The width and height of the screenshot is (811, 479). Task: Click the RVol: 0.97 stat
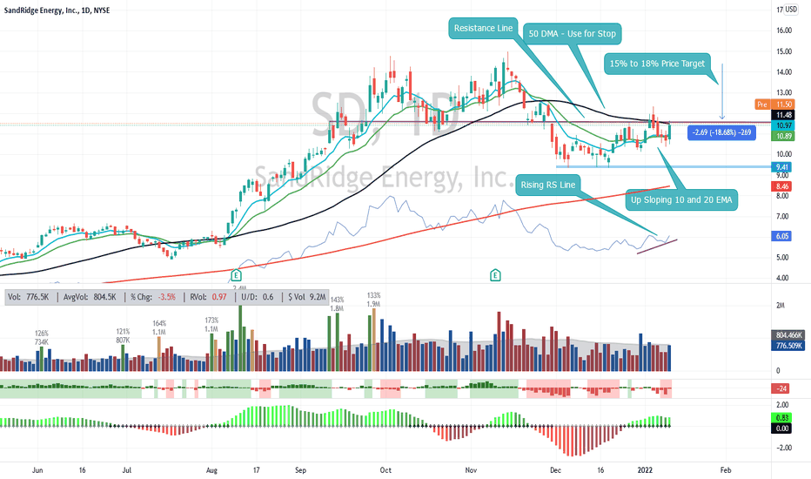click(x=208, y=297)
